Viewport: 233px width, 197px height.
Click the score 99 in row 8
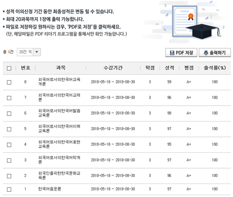[169, 82]
